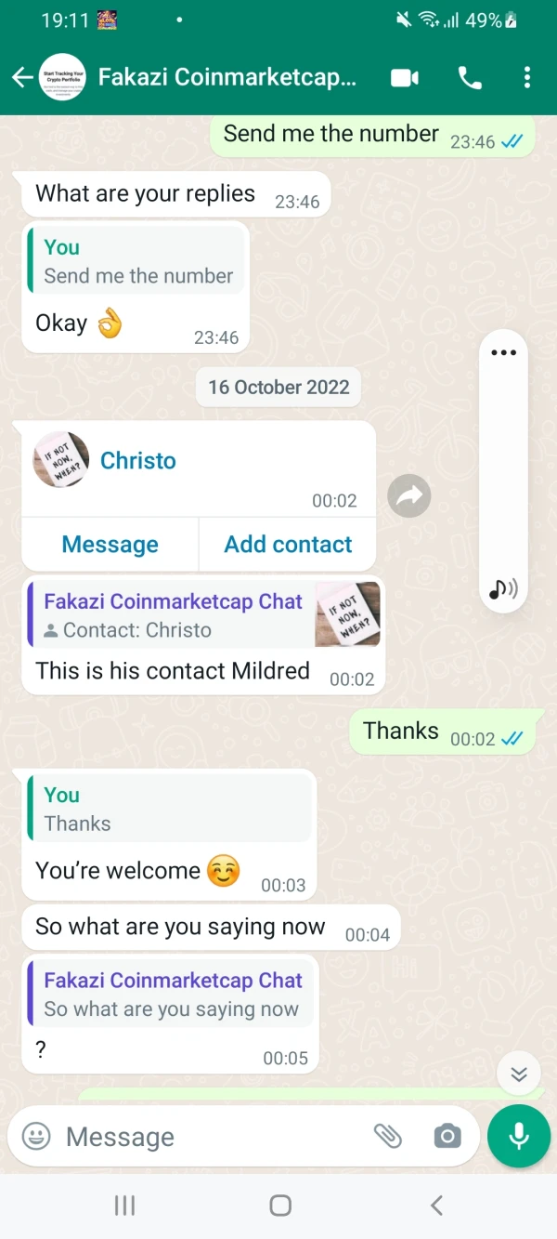Start a video call with Fakazi
The image size is (557, 1239).
tap(405, 78)
